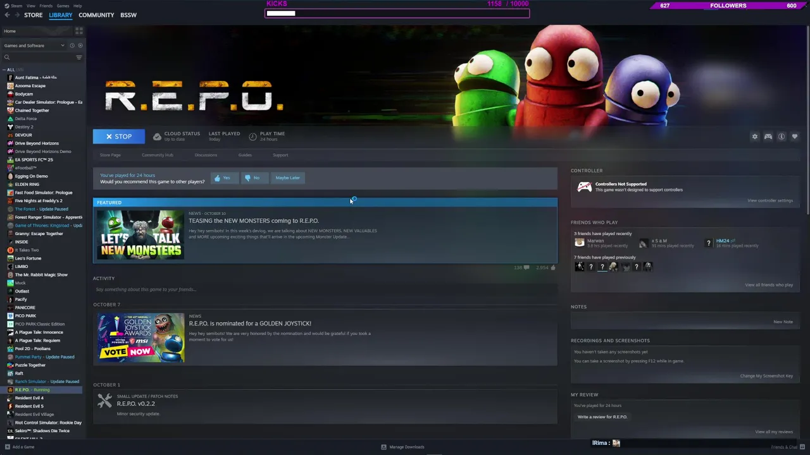Click the plus icon for Add a Game
The height and width of the screenshot is (455, 810).
[x=7, y=447]
